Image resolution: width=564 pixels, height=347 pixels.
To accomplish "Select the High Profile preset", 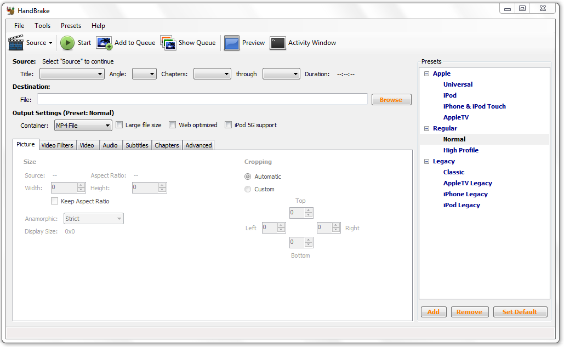I will (x=461, y=150).
